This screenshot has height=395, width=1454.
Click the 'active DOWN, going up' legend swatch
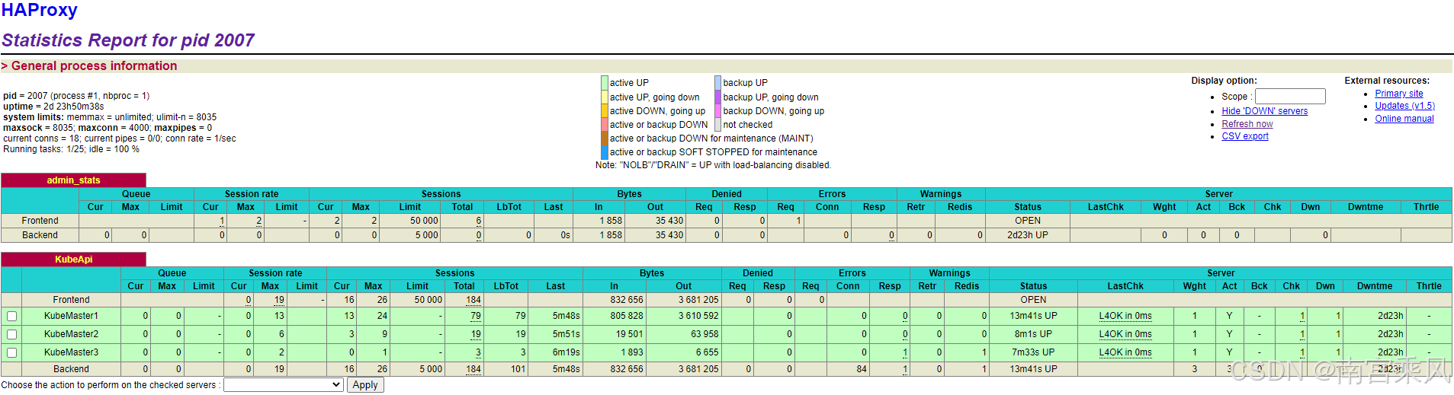tap(605, 111)
